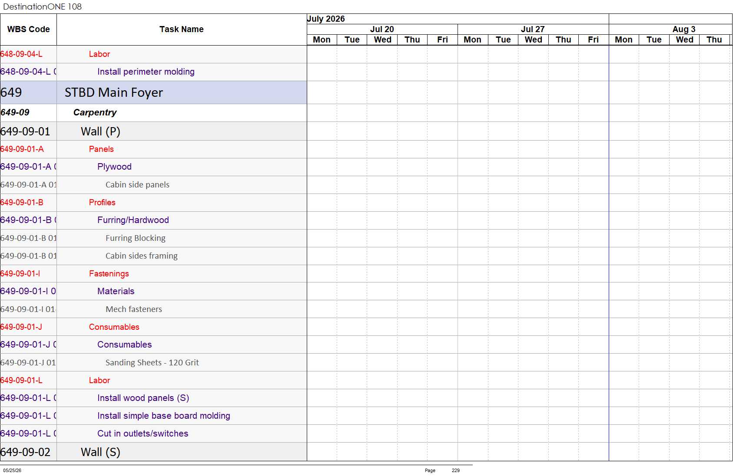Select the Labor row under 648-09-04-L
Viewport: 733px width, 476px height.
coord(153,54)
